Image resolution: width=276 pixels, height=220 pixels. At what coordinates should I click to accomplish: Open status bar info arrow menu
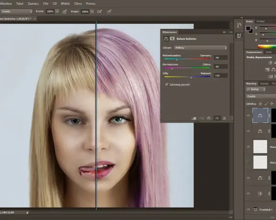[27, 213]
